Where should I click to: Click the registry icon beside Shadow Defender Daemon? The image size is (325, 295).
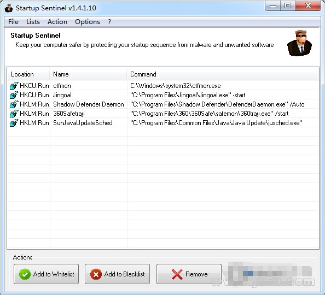14,104
